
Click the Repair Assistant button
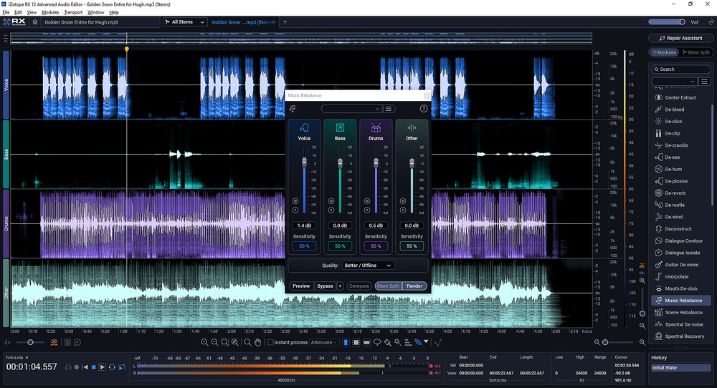point(680,38)
